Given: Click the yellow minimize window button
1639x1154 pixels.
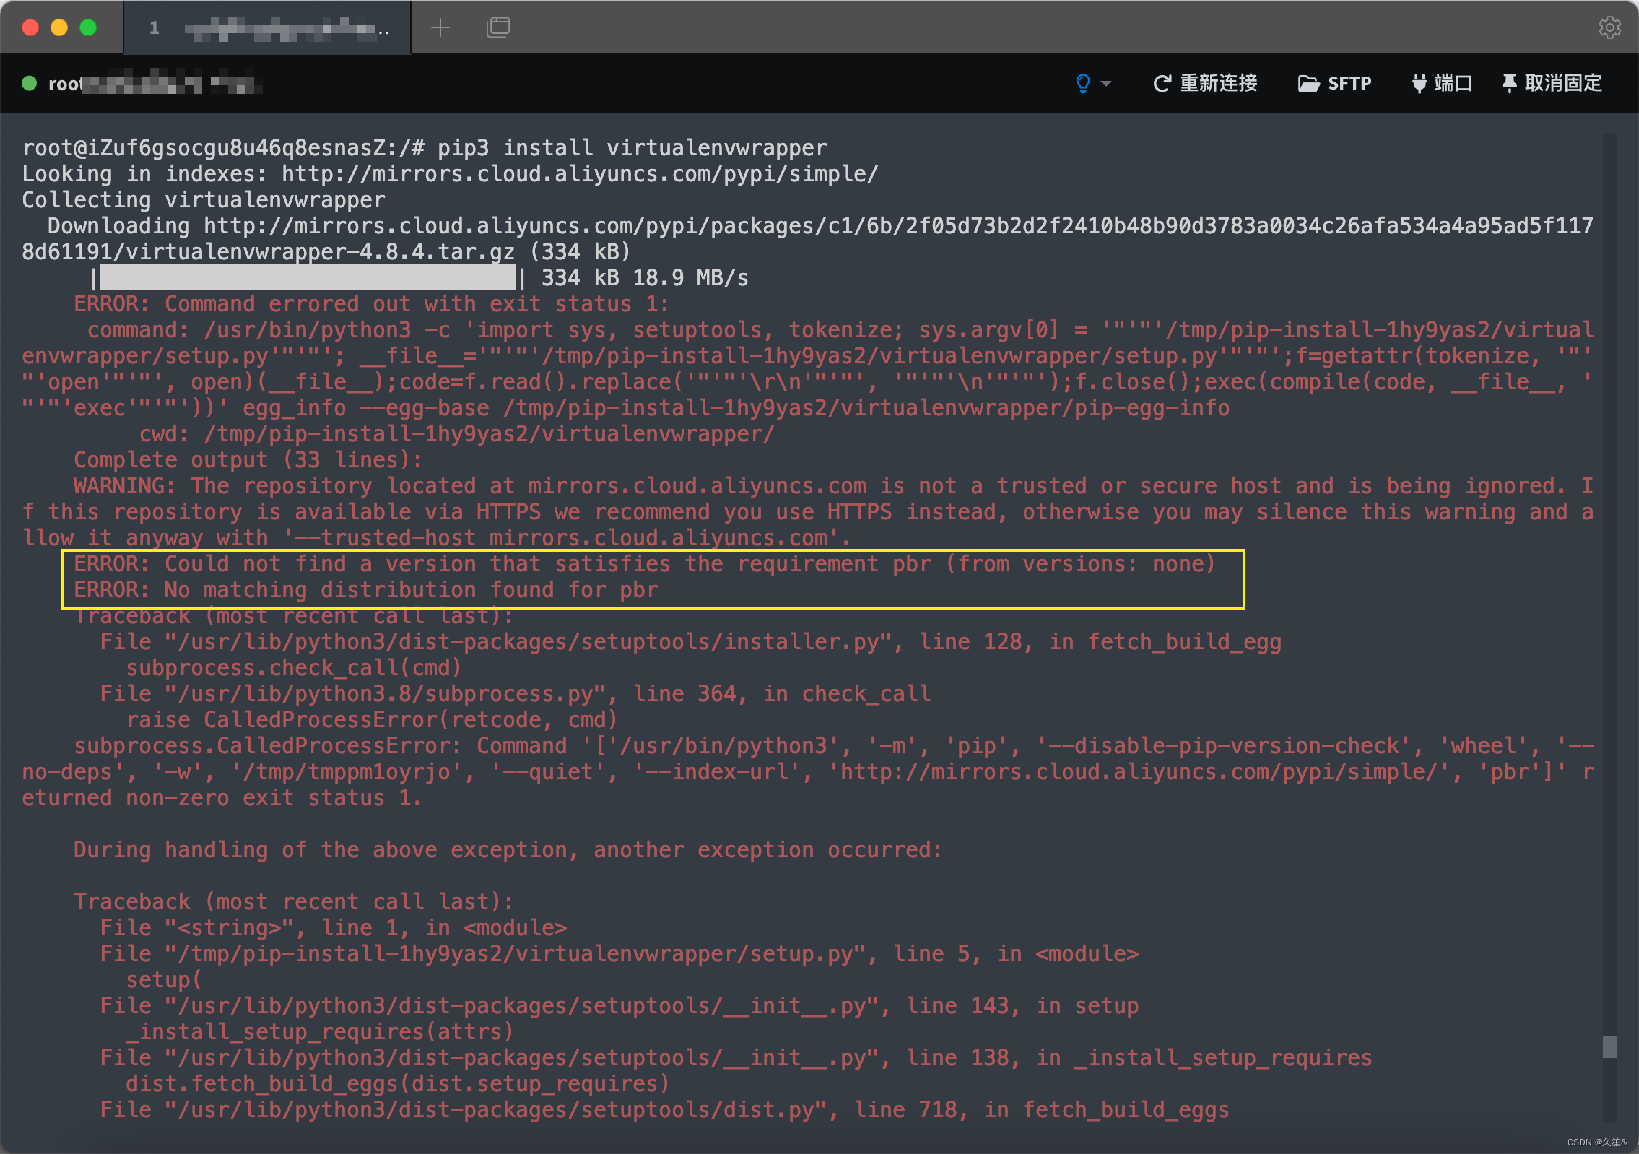Looking at the screenshot, I should 59,27.
